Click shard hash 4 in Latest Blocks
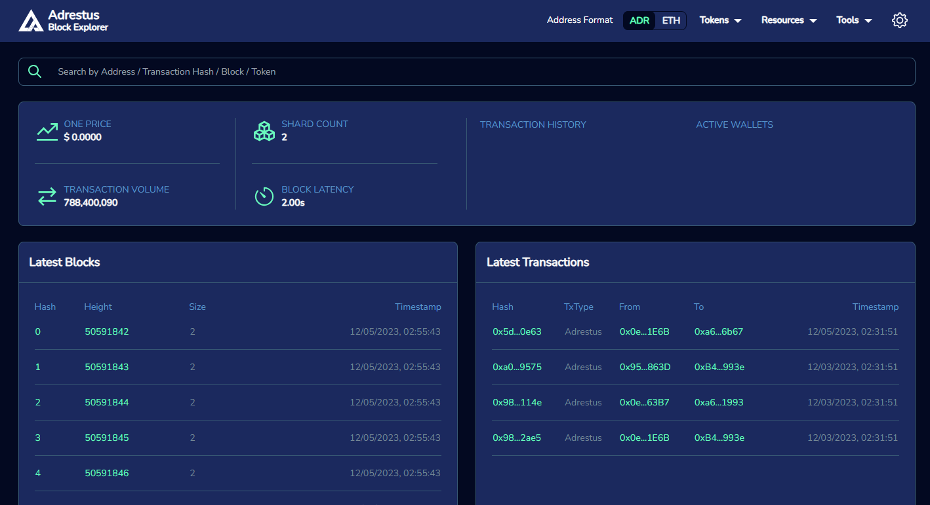This screenshot has width=930, height=505. (x=37, y=473)
